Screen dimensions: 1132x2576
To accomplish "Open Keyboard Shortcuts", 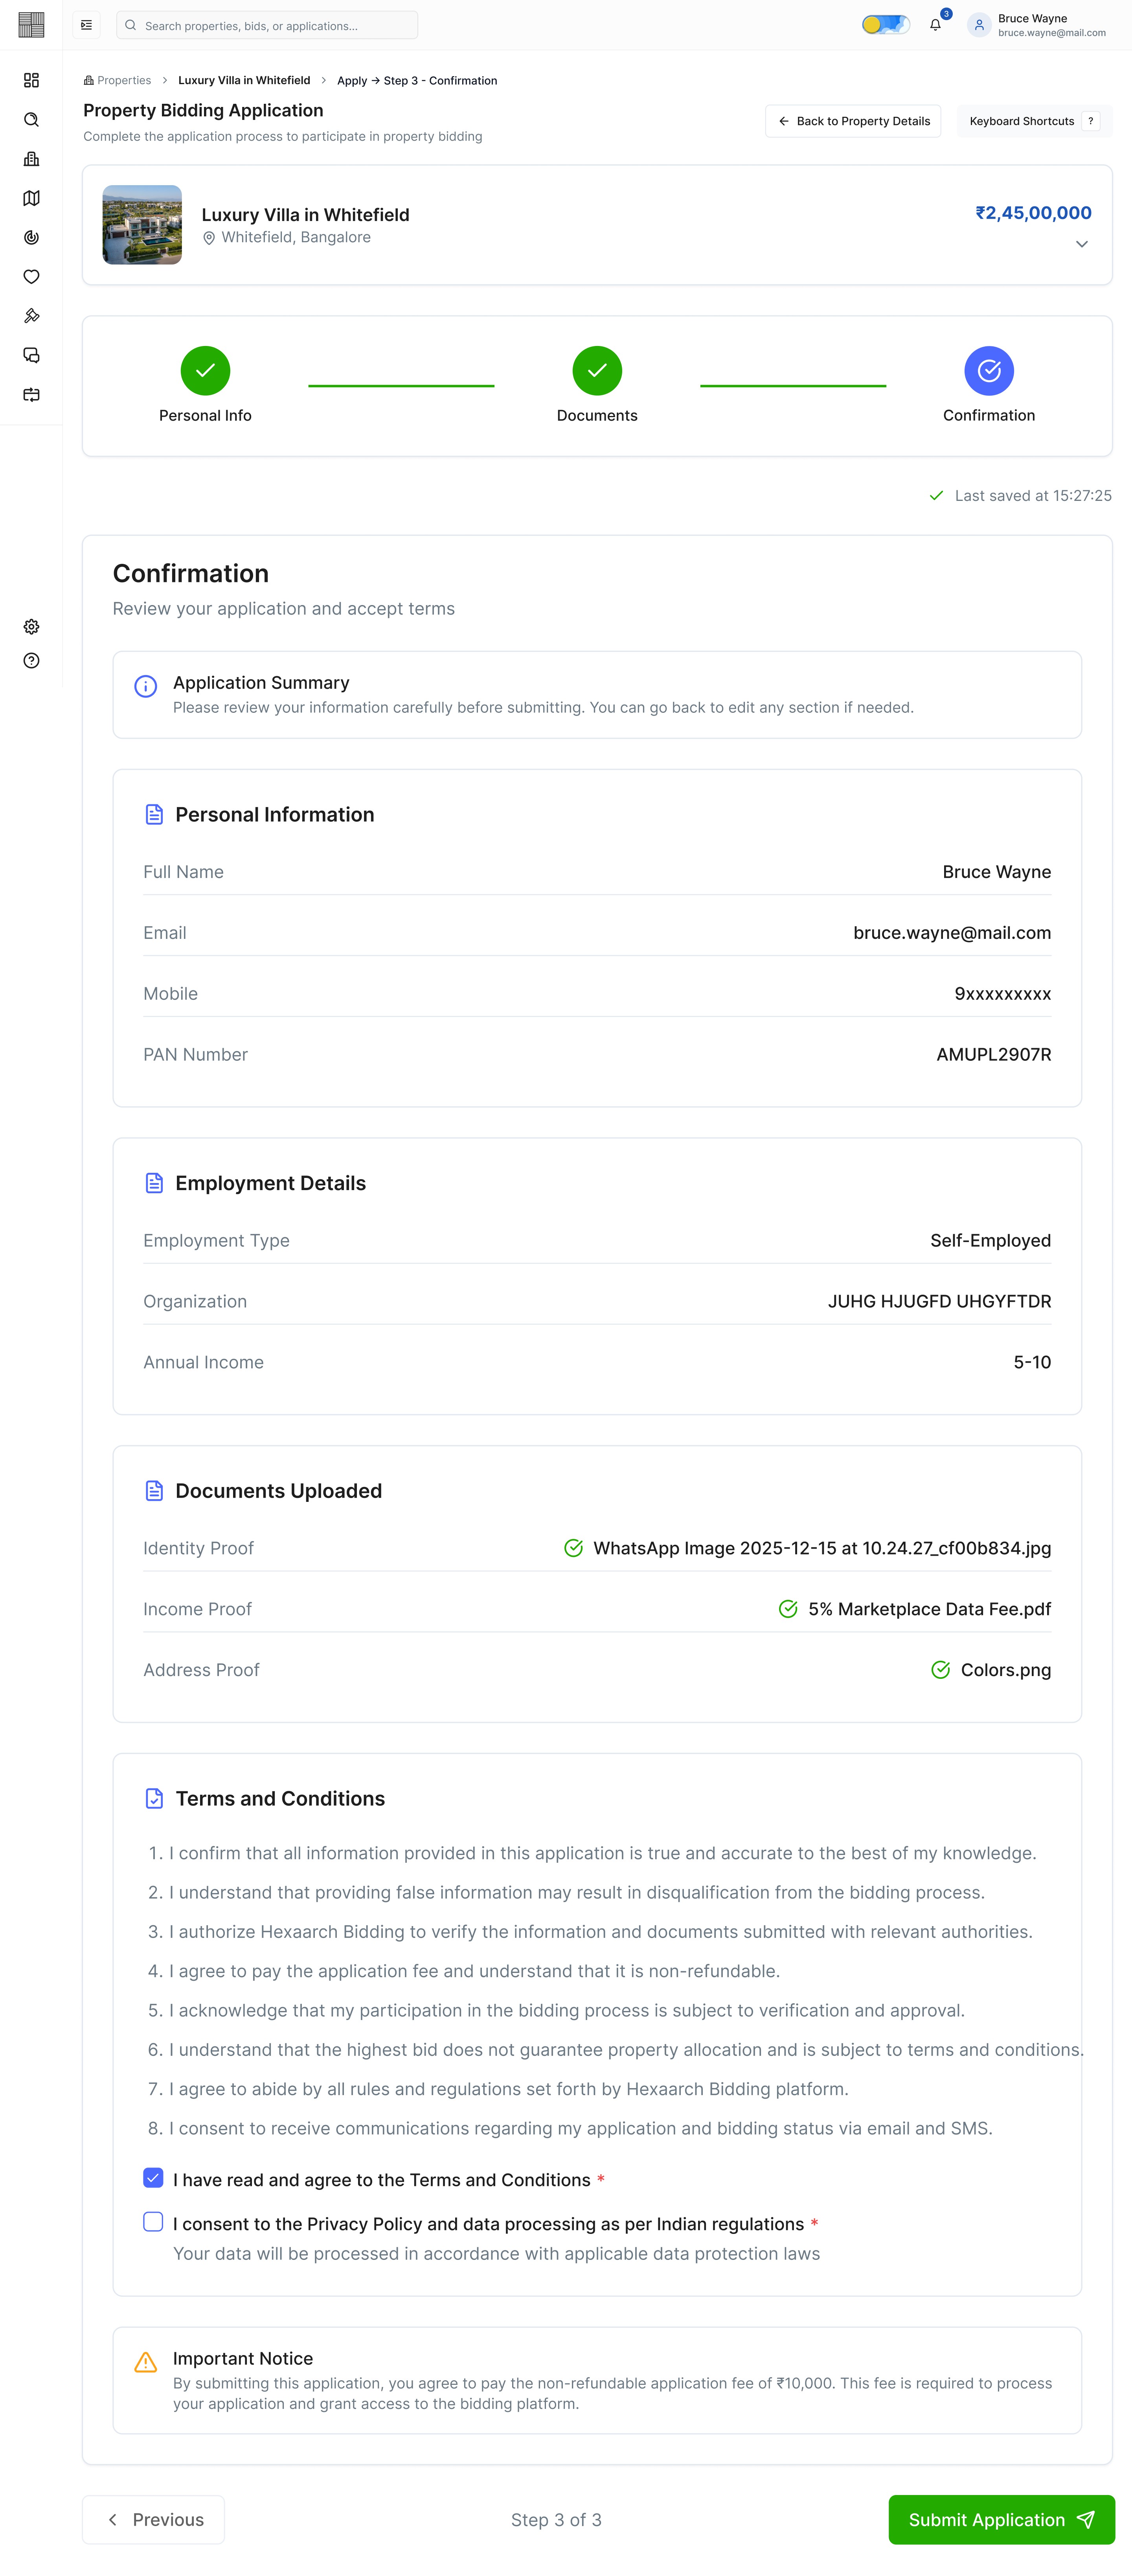I will [1034, 121].
